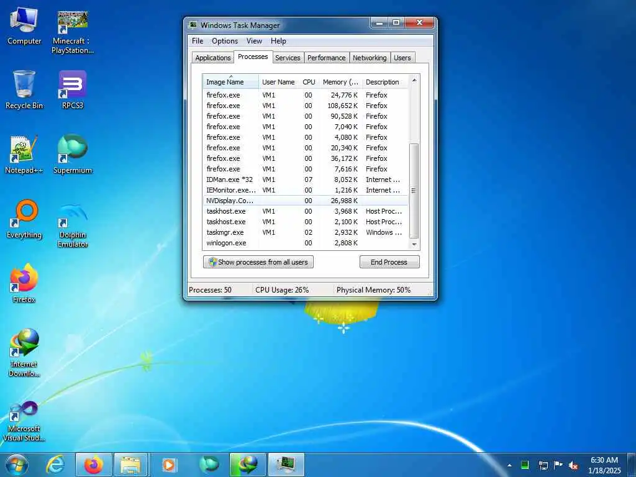The height and width of the screenshot is (477, 636).
Task: Click the process list scrollbar thumb
Action: coord(414,191)
